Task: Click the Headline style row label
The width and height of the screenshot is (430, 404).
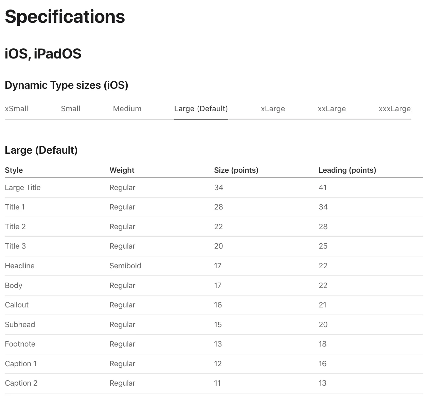Action: click(20, 266)
